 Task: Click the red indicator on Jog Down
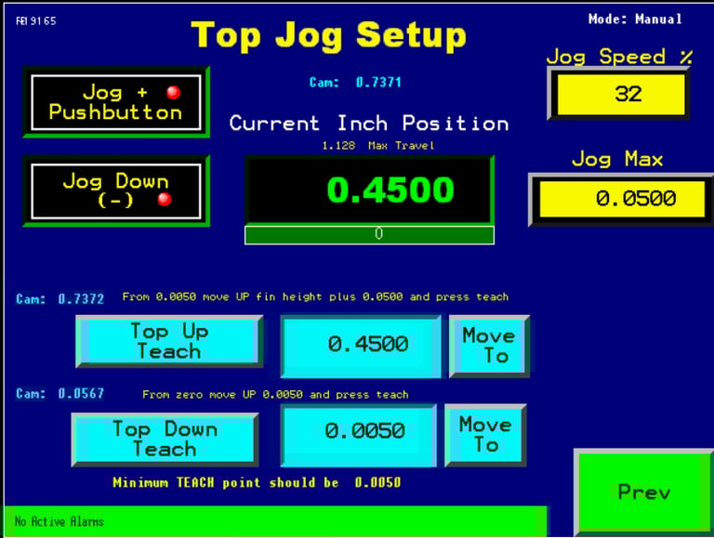click(x=165, y=200)
